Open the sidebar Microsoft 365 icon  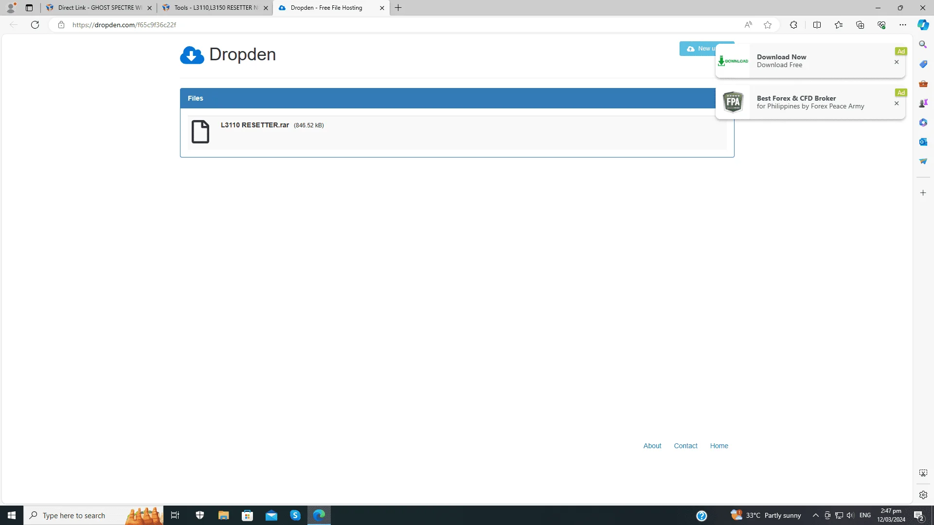point(923,122)
